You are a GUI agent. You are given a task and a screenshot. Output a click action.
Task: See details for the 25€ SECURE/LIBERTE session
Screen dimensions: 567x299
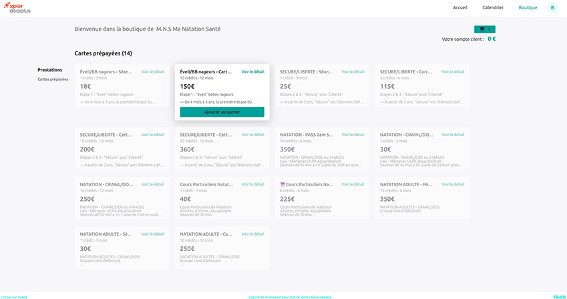tap(353, 71)
